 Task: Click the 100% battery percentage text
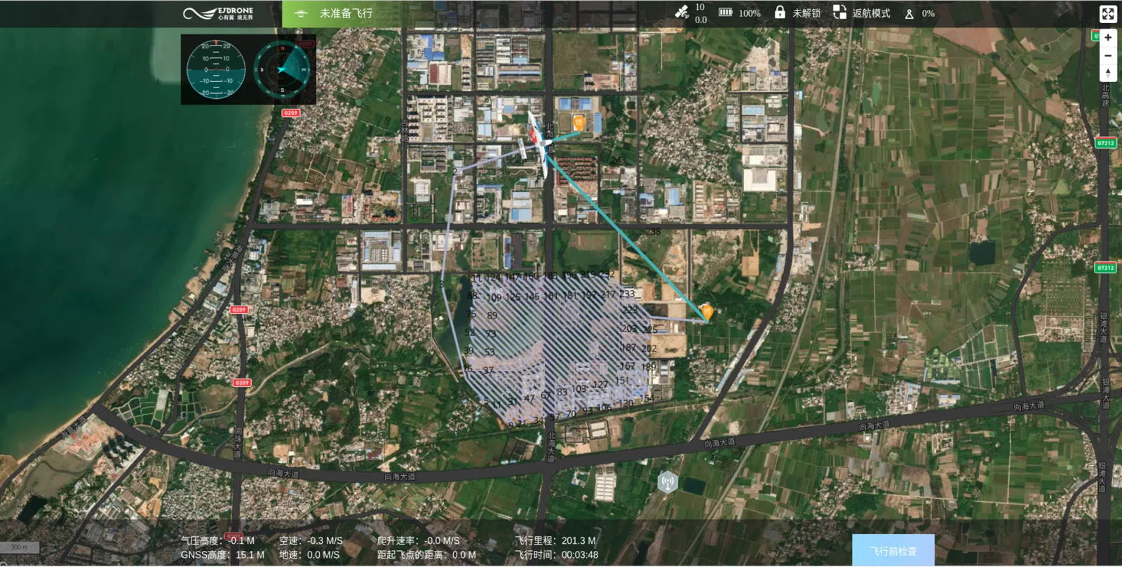[749, 13]
